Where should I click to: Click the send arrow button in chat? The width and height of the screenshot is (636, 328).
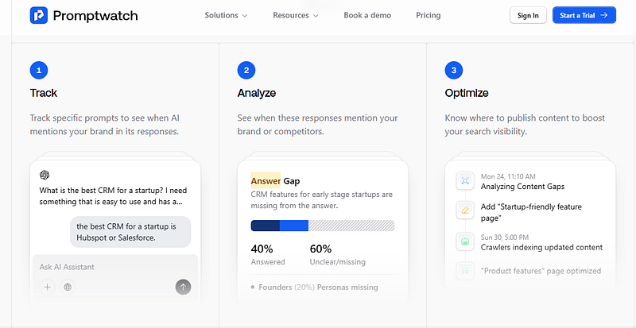pyautogui.click(x=183, y=287)
